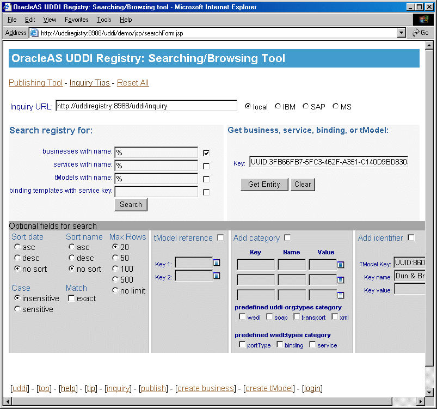
Task: Follow the login footer link
Action: (312, 388)
